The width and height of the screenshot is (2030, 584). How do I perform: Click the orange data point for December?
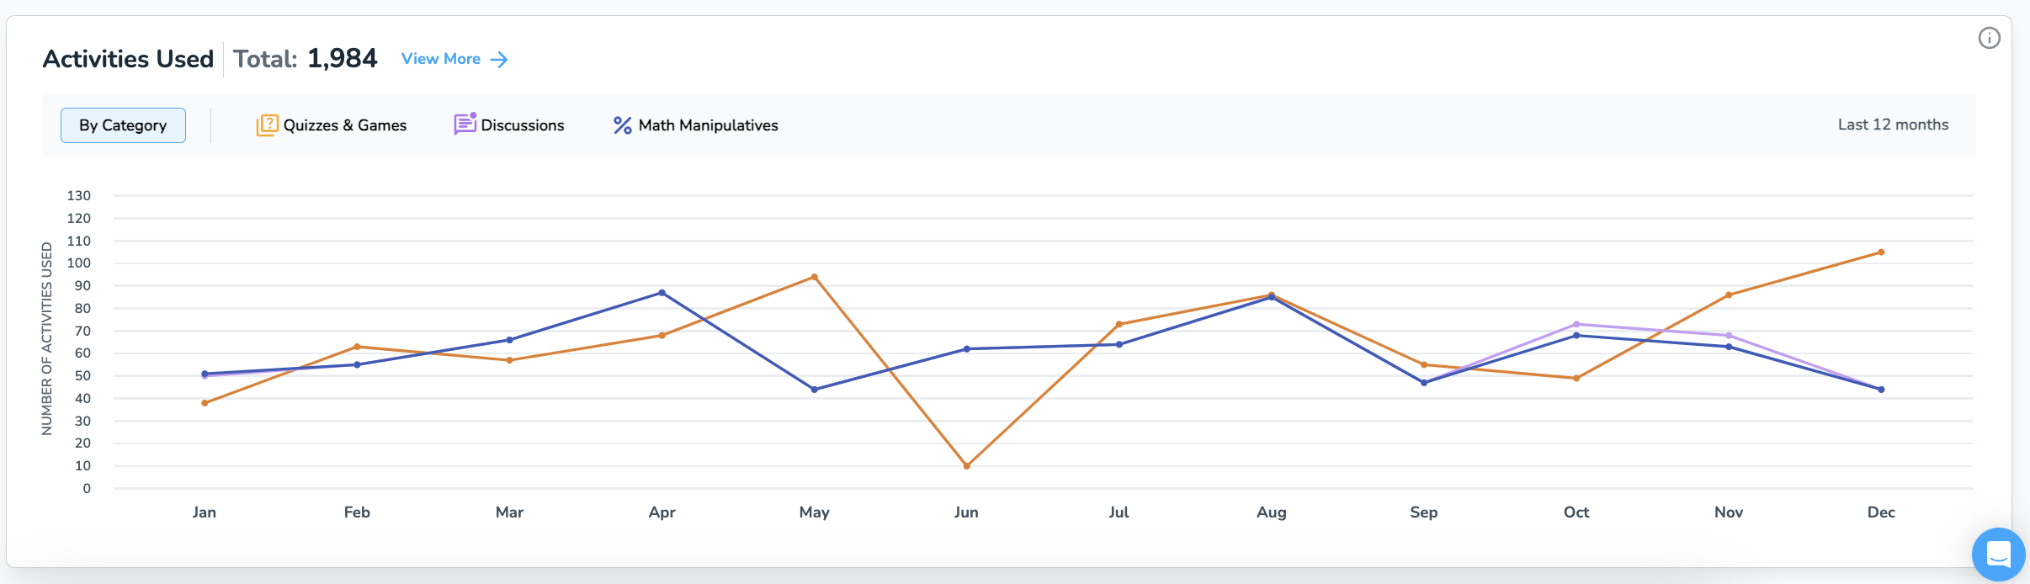[x=1881, y=252]
